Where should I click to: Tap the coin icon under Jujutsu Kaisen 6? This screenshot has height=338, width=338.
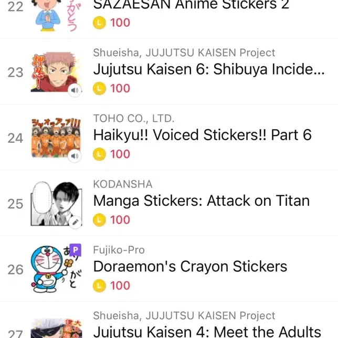tap(99, 88)
